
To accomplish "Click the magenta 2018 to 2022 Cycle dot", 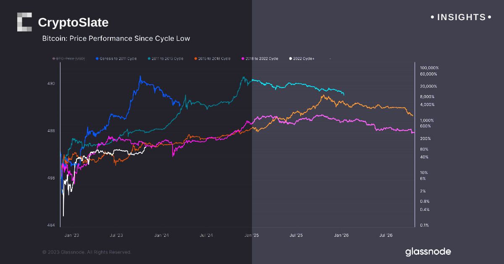I will [244, 59].
